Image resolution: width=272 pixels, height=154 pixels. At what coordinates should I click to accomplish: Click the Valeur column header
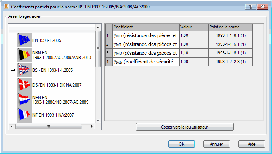[x=194, y=27]
